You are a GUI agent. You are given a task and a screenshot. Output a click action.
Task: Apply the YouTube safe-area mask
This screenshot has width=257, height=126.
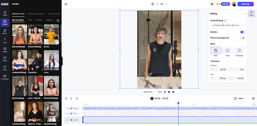pos(169,92)
